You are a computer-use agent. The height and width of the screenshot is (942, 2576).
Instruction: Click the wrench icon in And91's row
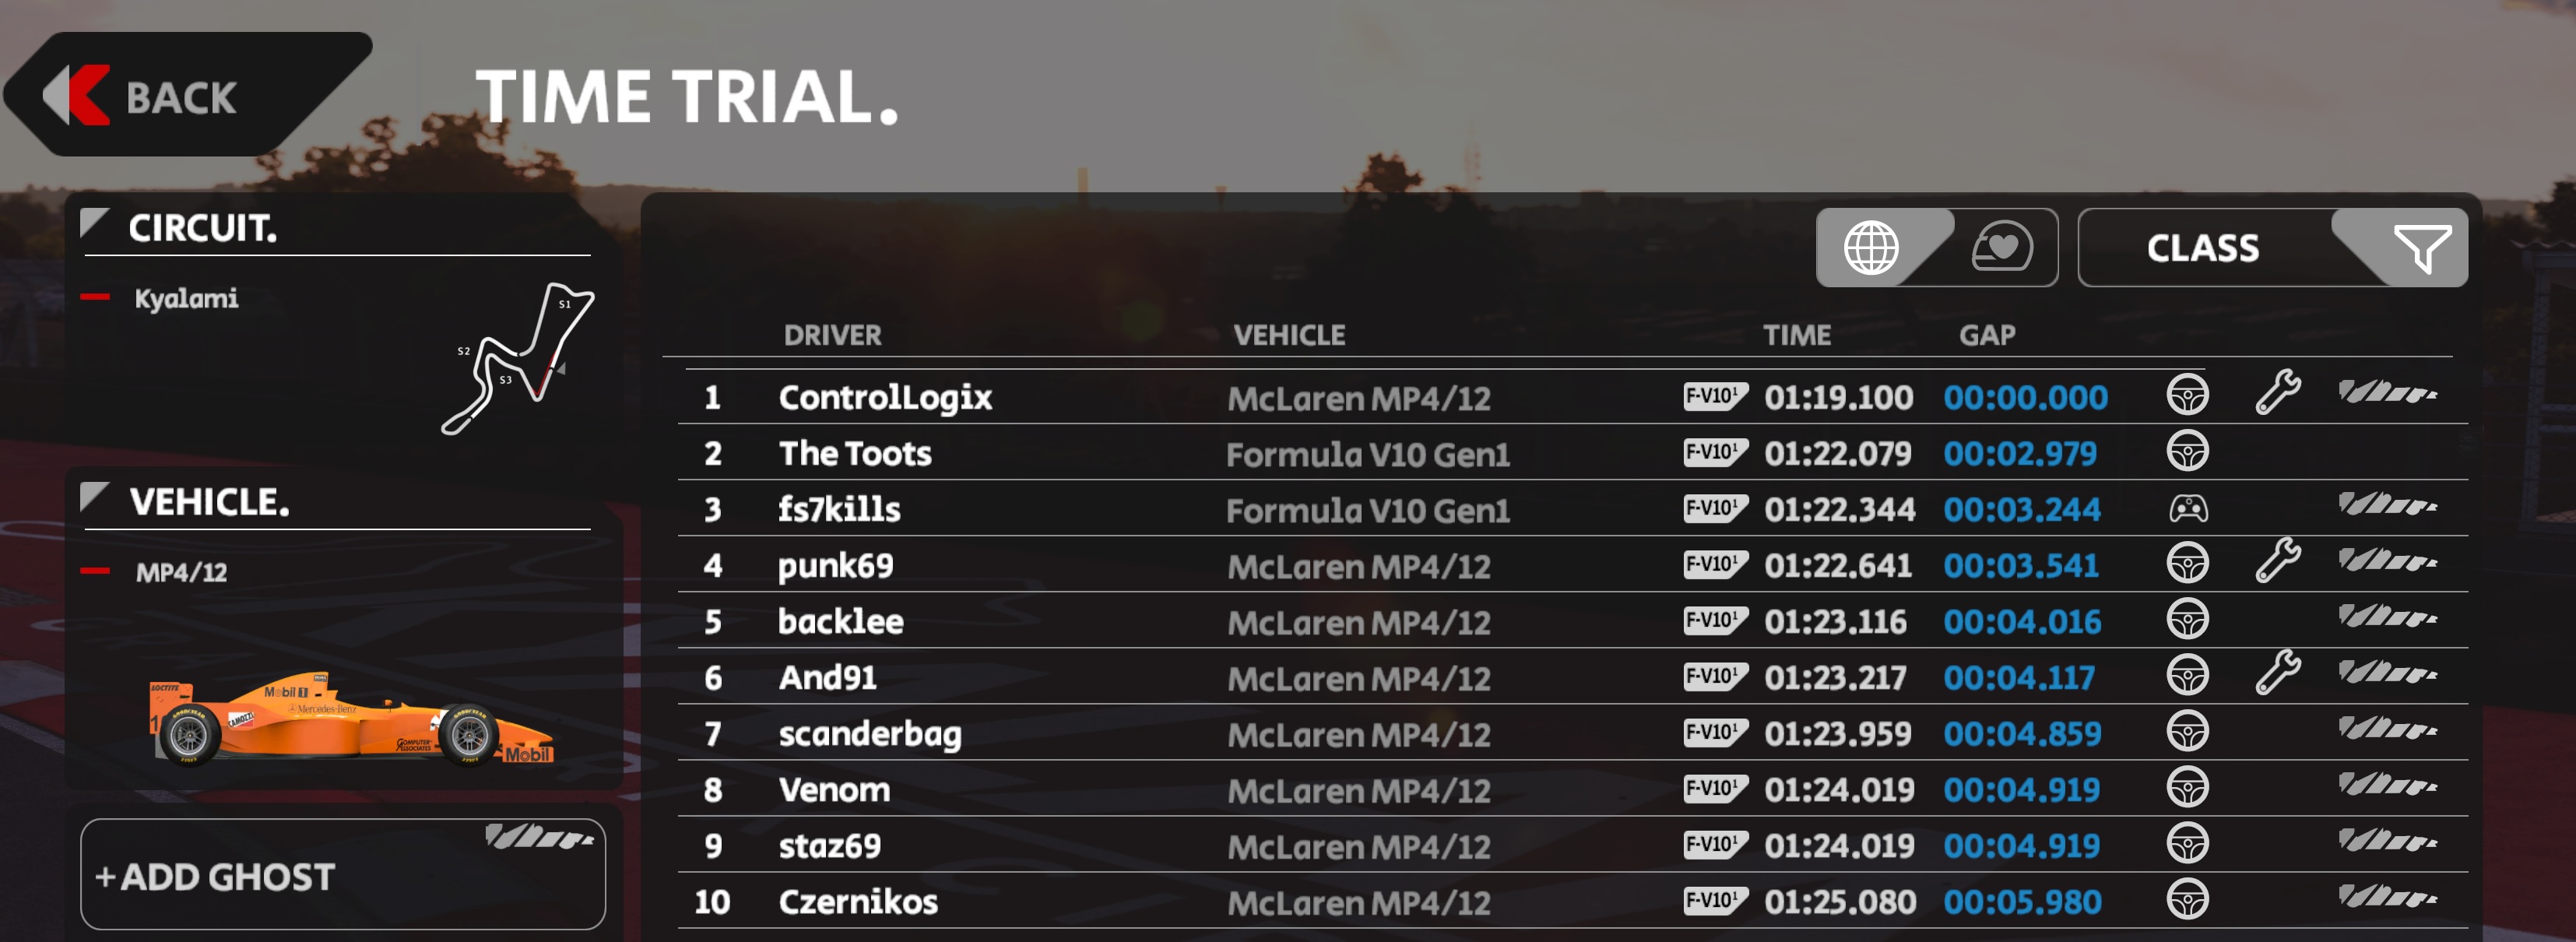(2277, 672)
